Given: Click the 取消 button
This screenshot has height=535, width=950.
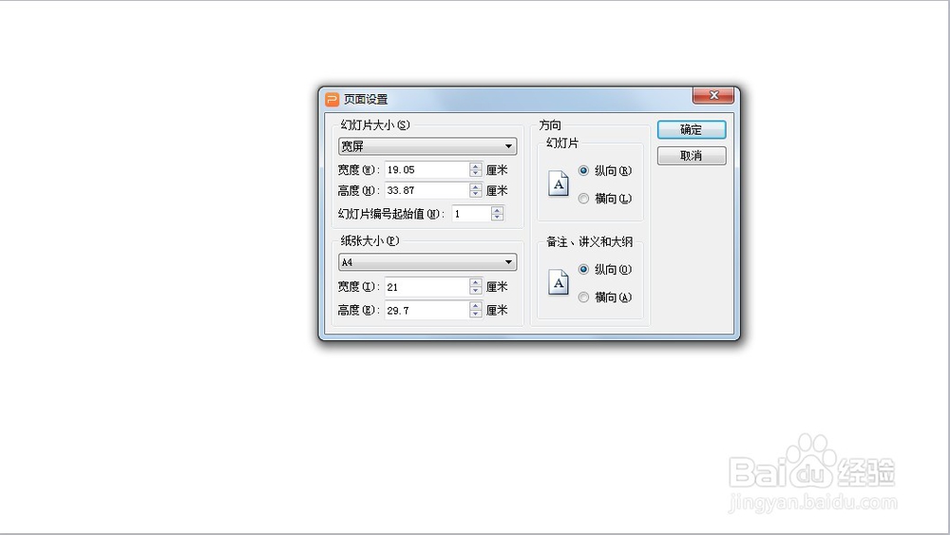Looking at the screenshot, I should pyautogui.click(x=692, y=156).
